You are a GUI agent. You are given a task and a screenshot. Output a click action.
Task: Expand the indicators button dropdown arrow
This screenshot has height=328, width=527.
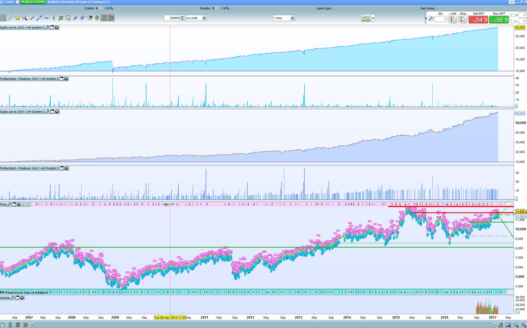(373, 18)
